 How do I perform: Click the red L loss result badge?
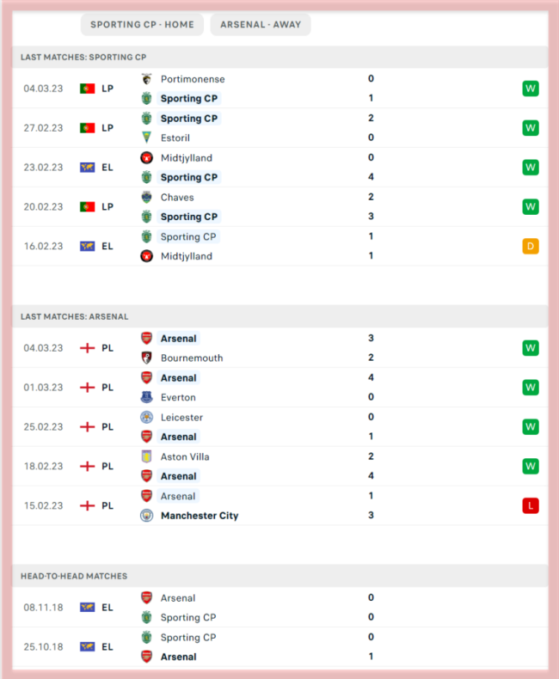tap(530, 506)
